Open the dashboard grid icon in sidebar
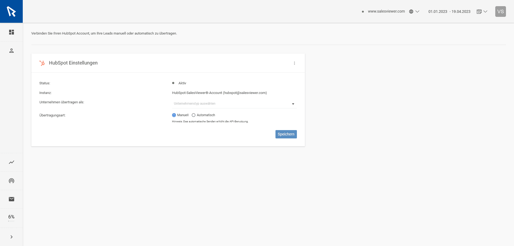The image size is (514, 246). point(12,32)
